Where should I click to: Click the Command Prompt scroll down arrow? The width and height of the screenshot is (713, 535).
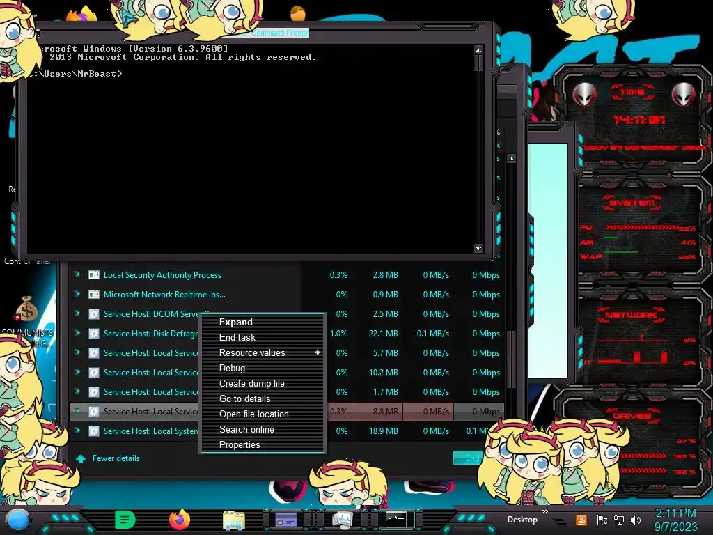pos(478,249)
